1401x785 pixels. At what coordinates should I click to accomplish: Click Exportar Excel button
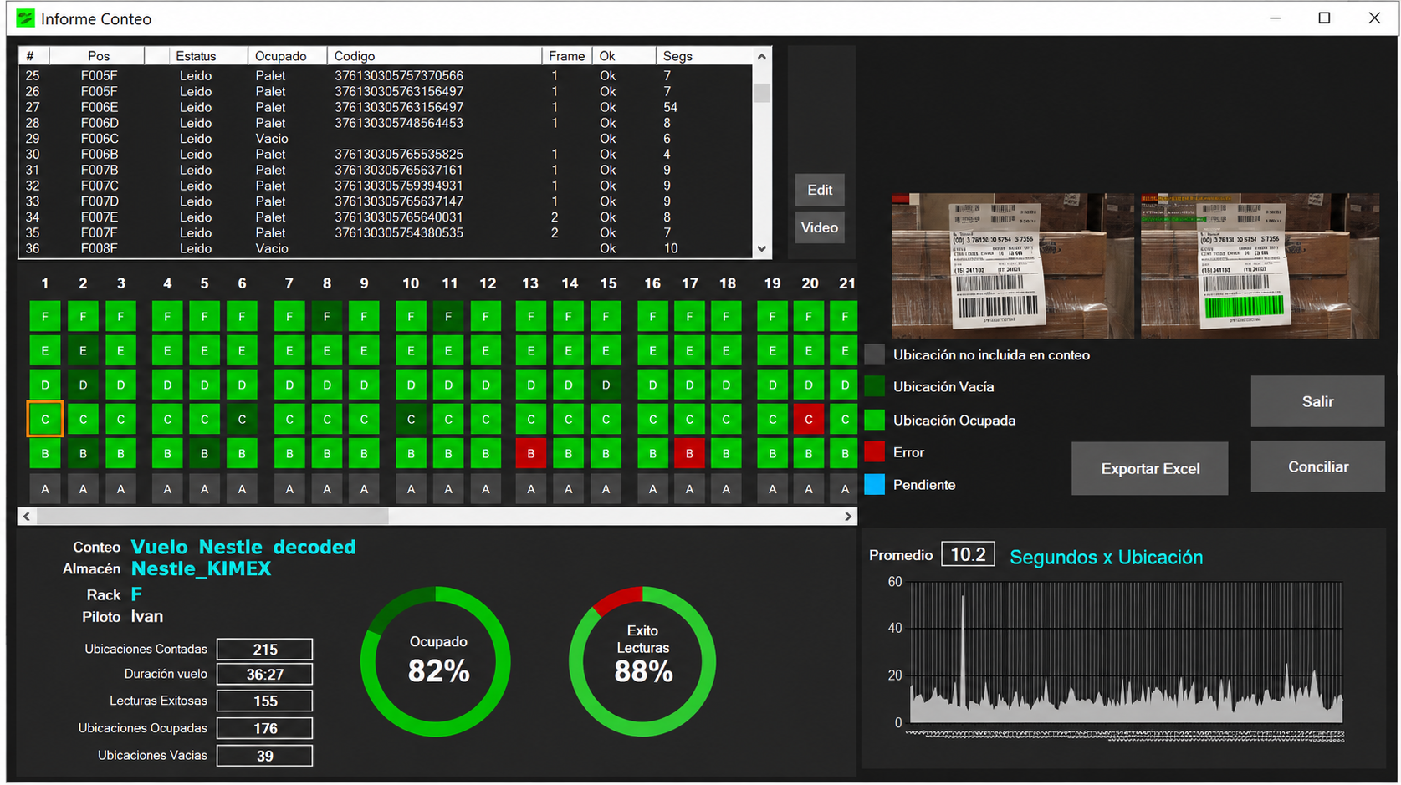pos(1150,469)
